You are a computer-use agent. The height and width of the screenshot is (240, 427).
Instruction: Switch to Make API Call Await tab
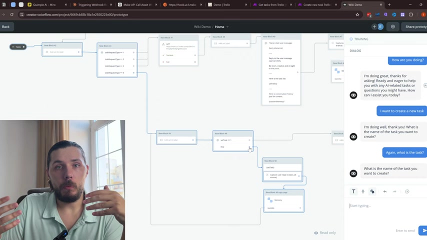137,4
